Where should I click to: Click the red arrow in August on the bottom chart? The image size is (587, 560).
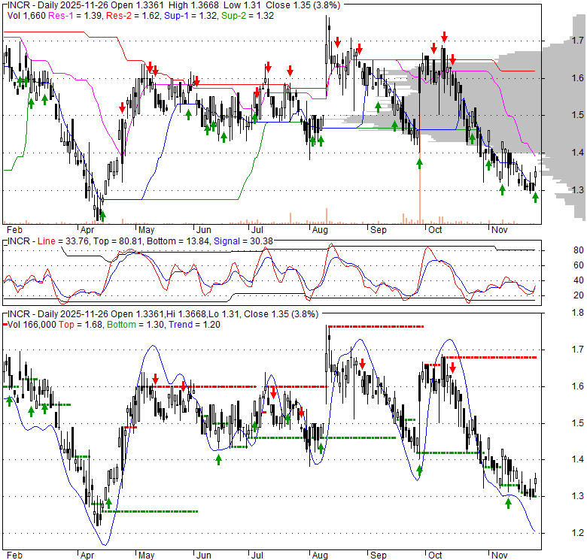click(362, 364)
